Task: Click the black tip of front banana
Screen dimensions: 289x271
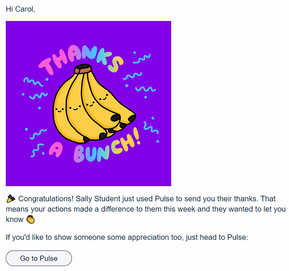Action: (116, 117)
